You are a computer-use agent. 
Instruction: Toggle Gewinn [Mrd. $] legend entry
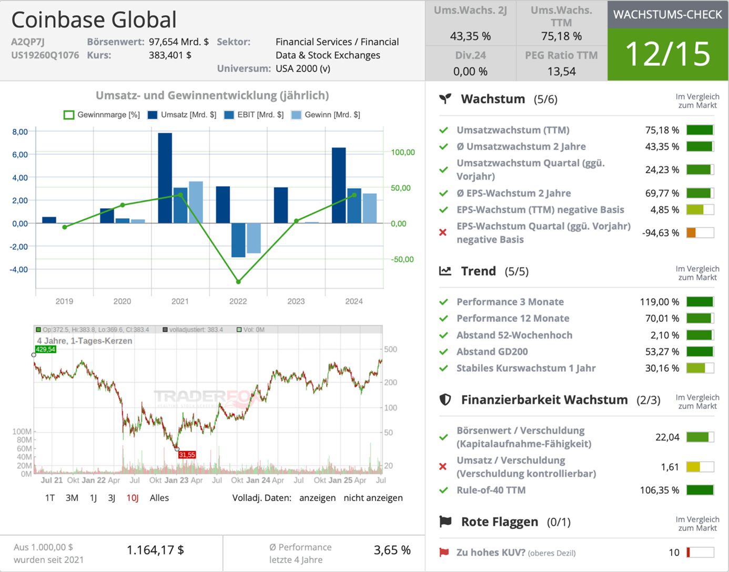[x=326, y=115]
